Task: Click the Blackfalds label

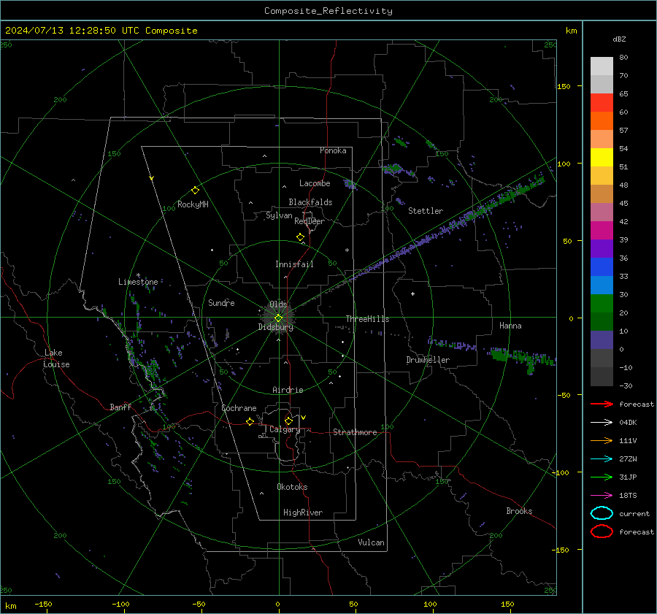Action: coord(310,202)
